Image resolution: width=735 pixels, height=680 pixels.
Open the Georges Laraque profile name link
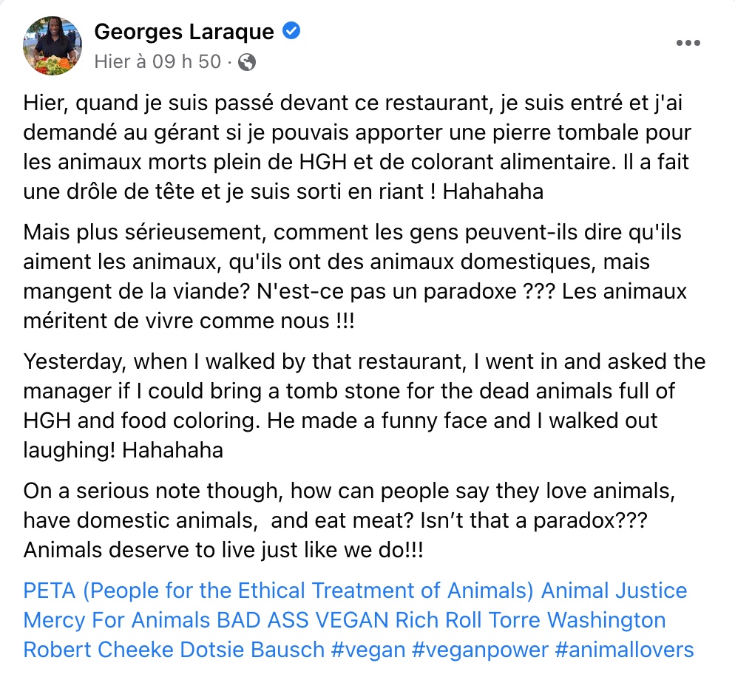[x=183, y=32]
